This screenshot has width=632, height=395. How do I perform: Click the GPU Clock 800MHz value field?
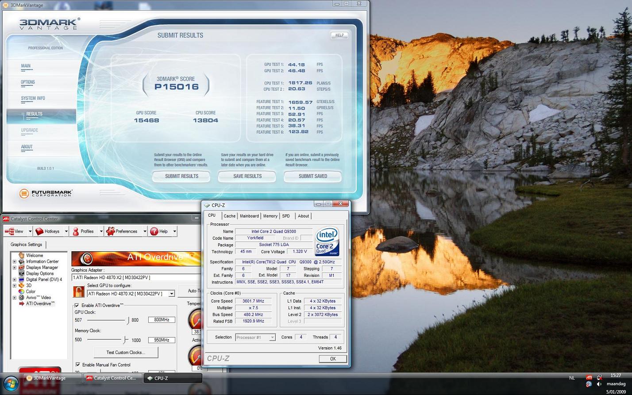tap(162, 320)
